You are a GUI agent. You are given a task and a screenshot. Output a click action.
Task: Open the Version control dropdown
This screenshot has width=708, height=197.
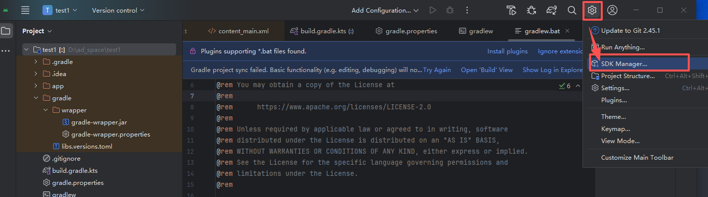pos(118,10)
